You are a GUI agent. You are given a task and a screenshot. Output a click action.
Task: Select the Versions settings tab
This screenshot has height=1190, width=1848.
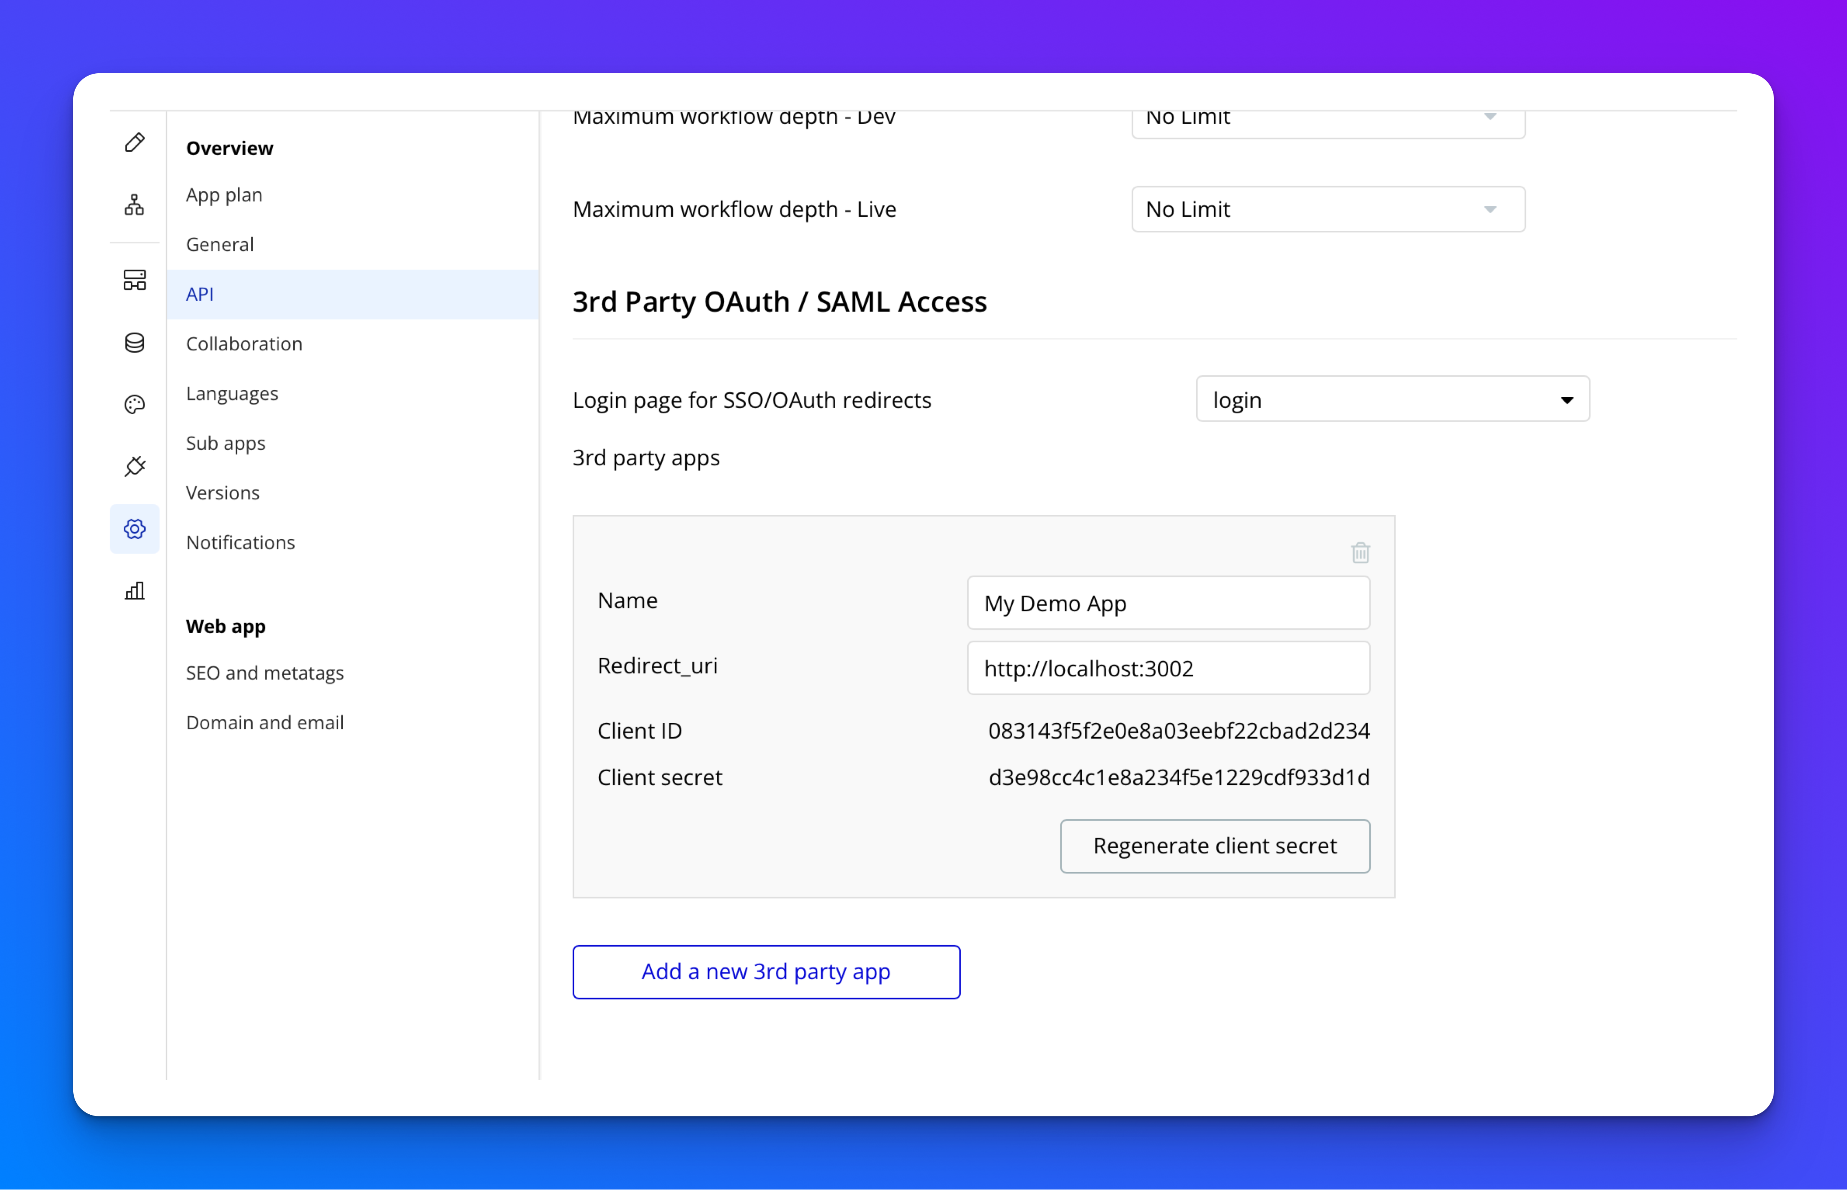click(223, 493)
